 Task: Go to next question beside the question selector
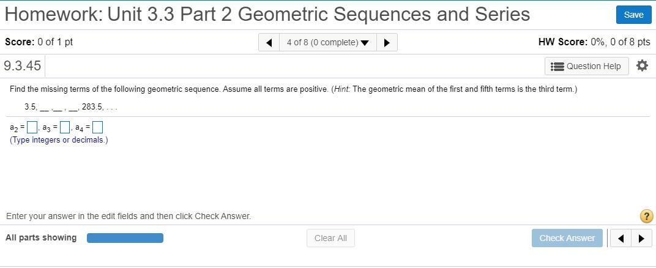387,42
